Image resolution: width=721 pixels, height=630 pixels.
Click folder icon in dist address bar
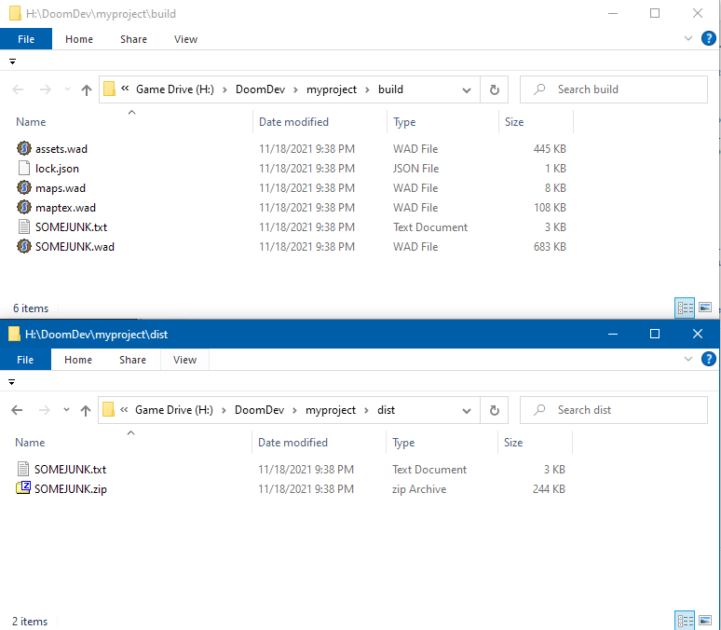(x=108, y=409)
